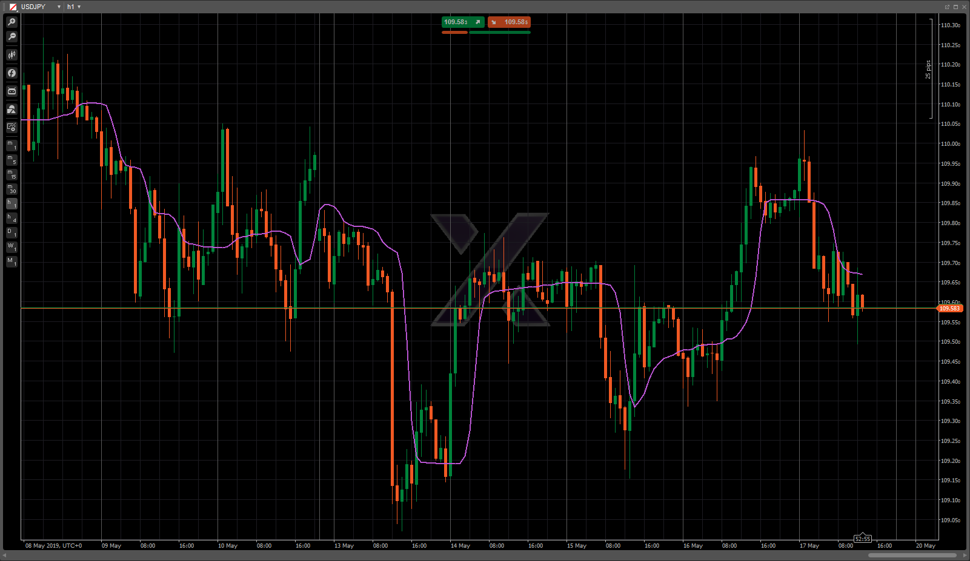The height and width of the screenshot is (561, 970).
Task: Detach chart with the pop-out icon
Action: (947, 7)
